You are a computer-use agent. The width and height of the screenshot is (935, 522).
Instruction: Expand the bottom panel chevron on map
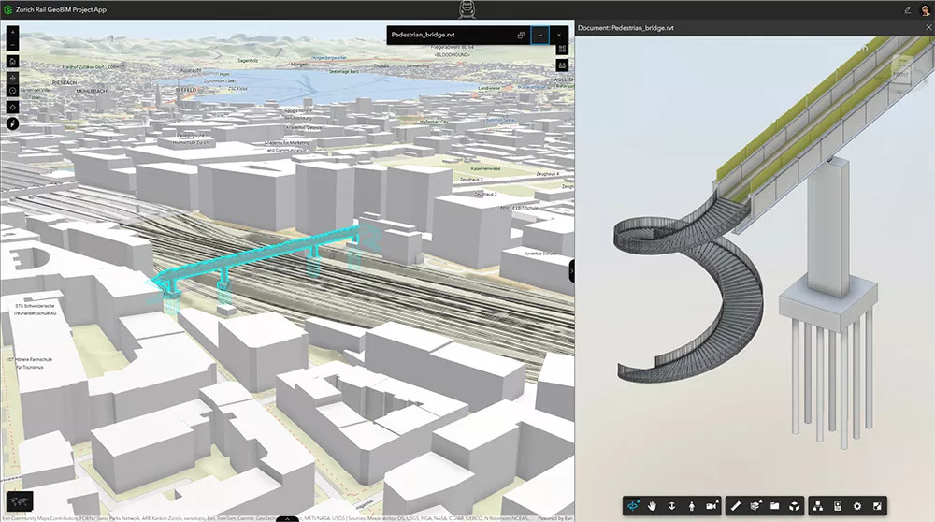[288, 517]
